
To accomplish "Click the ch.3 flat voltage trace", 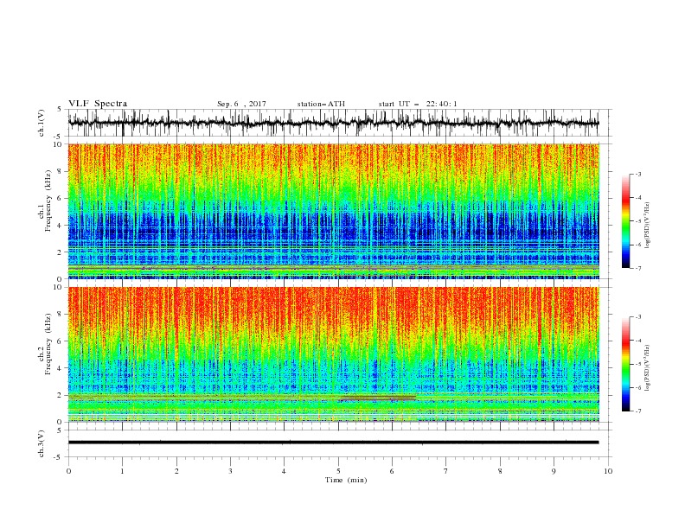I will pyautogui.click(x=333, y=443).
